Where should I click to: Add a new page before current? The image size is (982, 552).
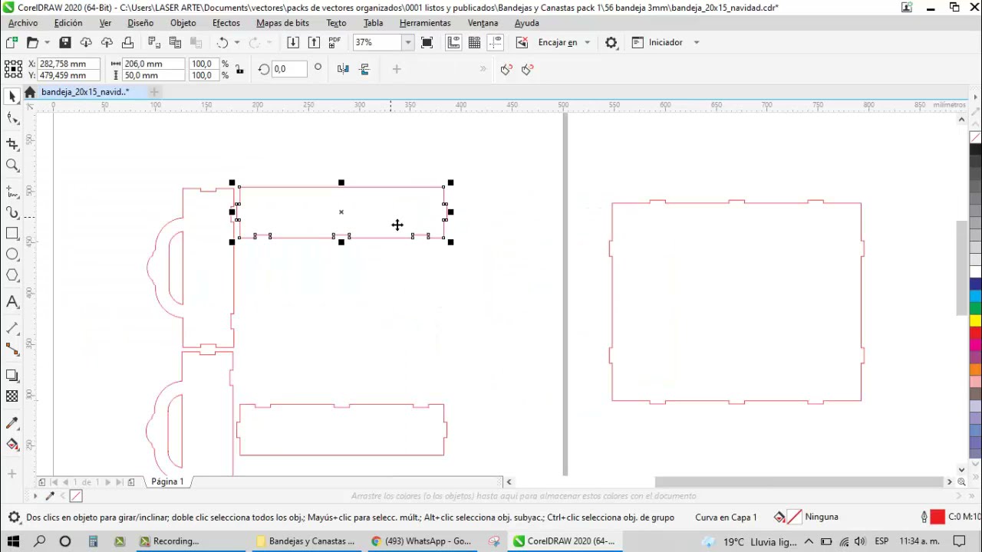pos(42,481)
